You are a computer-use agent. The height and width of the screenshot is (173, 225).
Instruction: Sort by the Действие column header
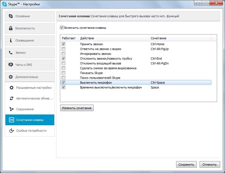(x=114, y=38)
